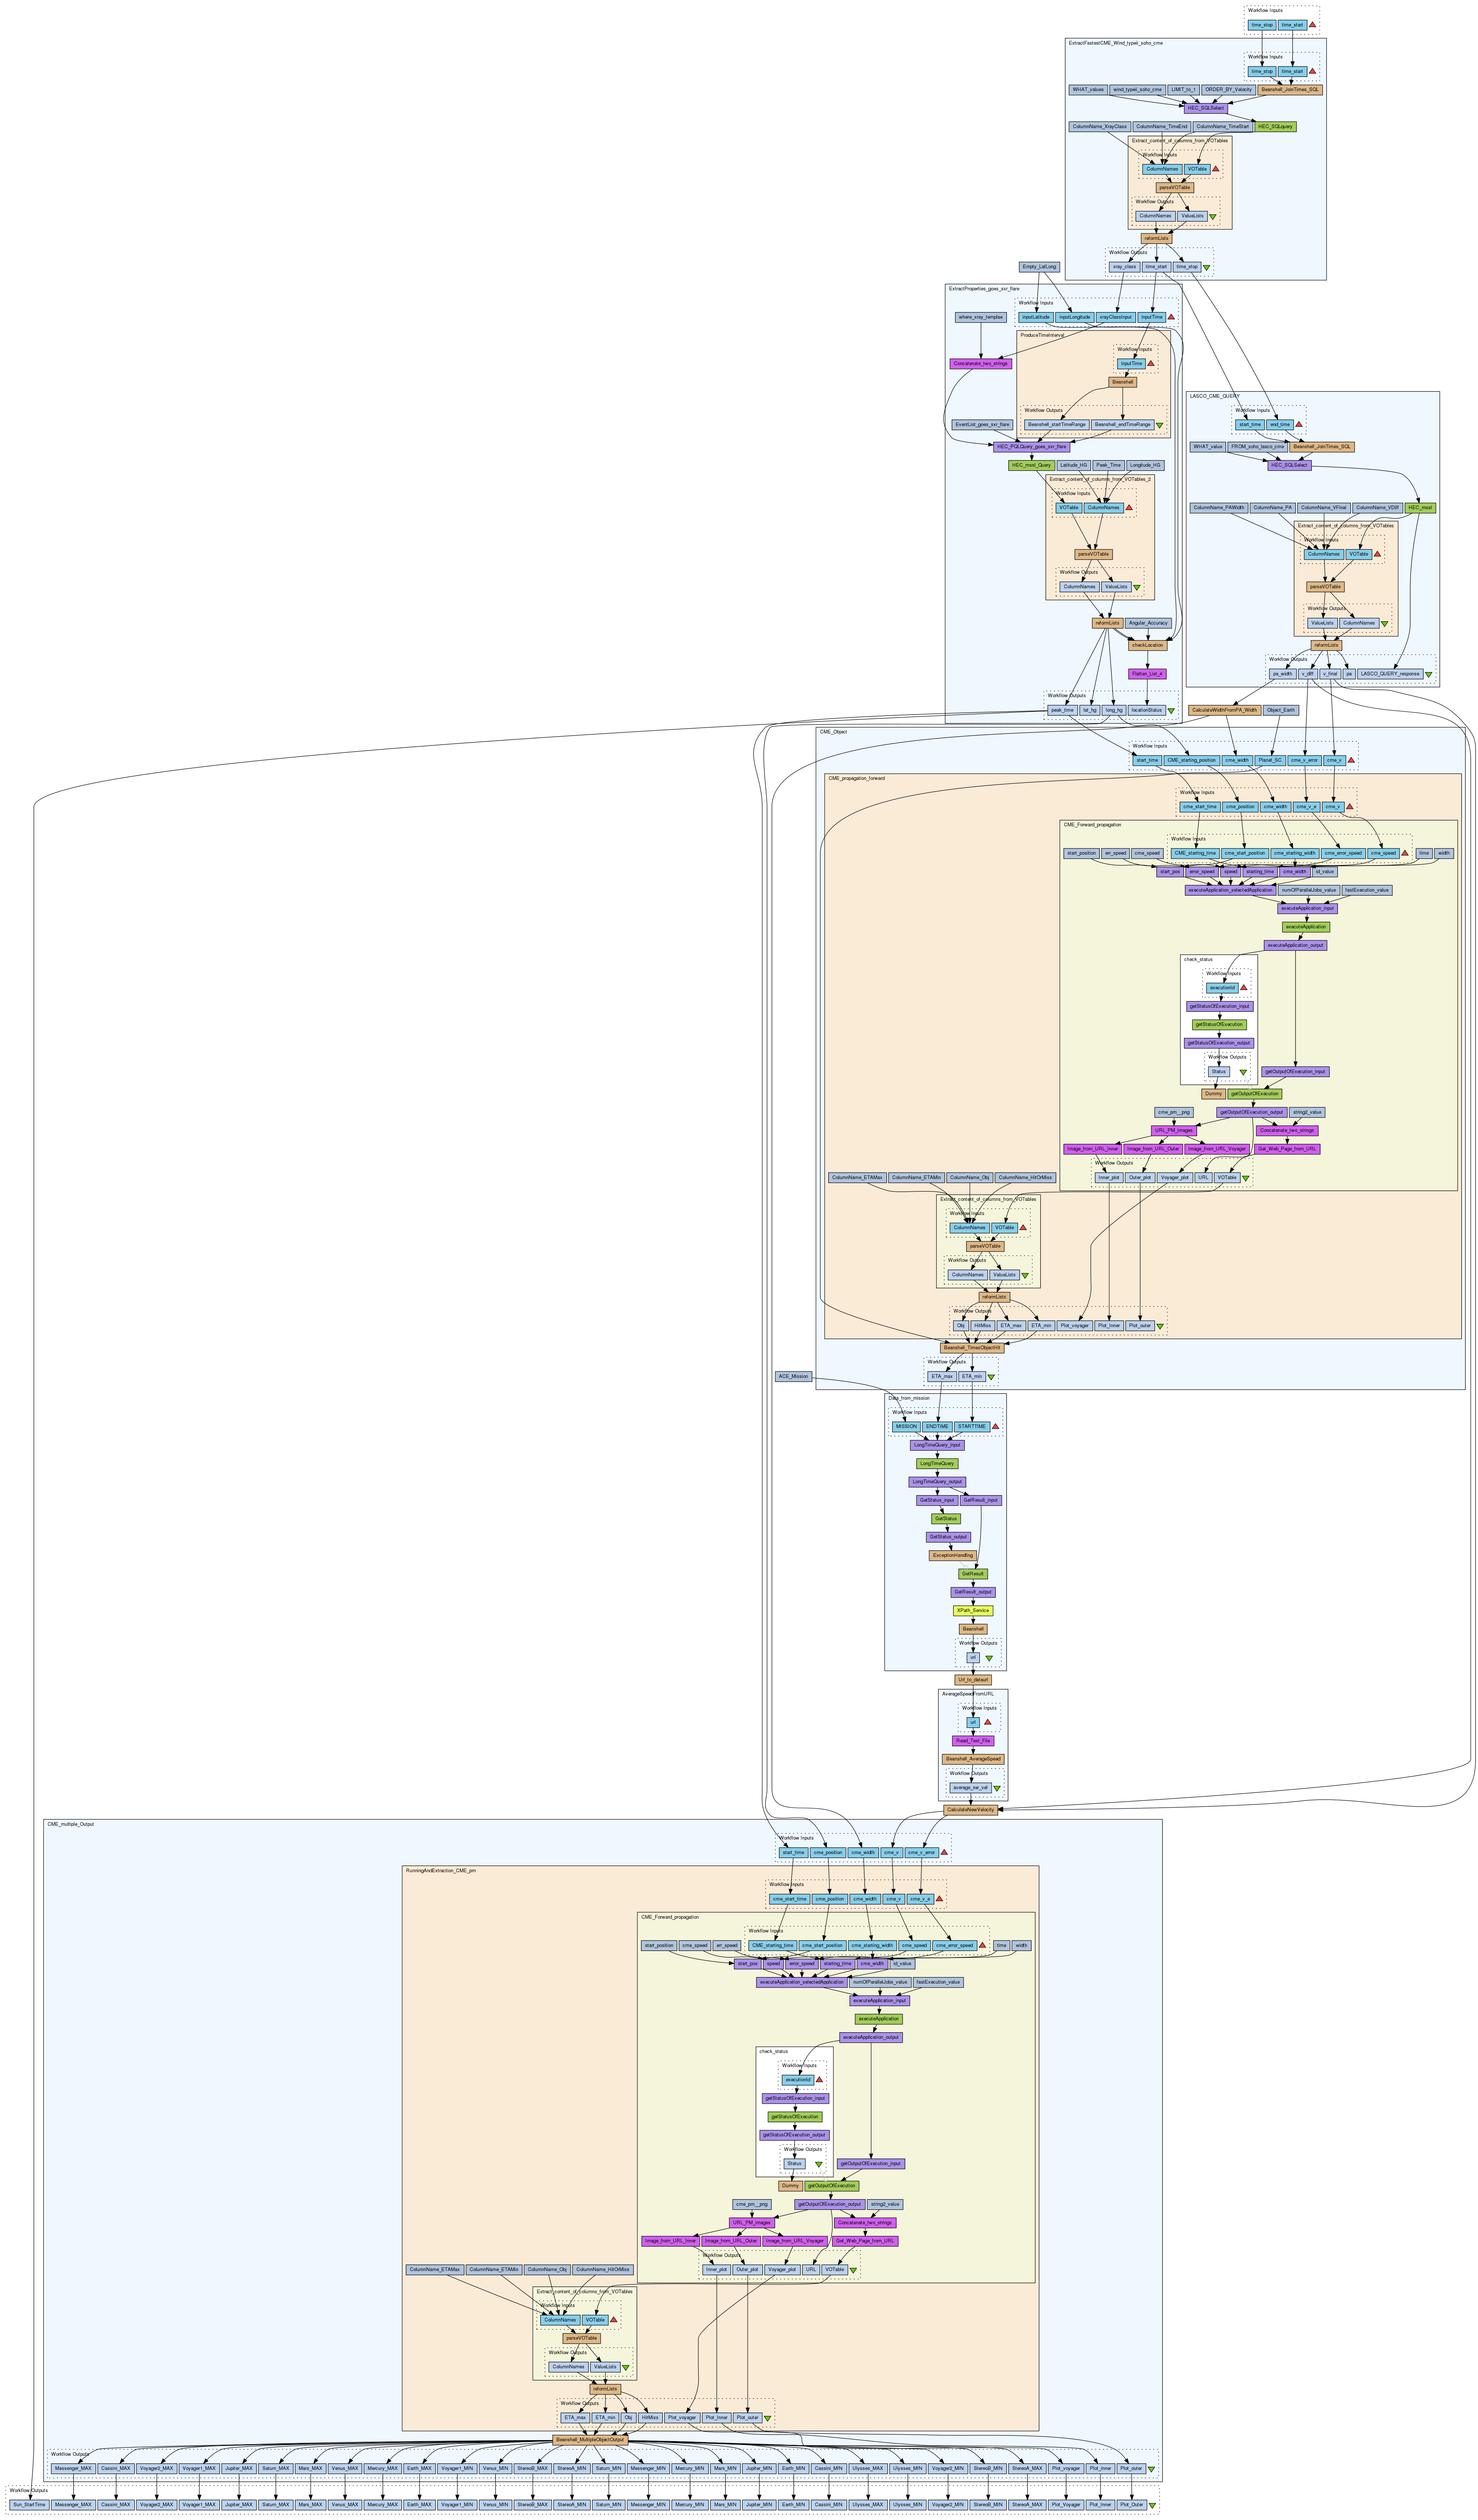The height and width of the screenshot is (2520, 1478).
Task: Click green triangle beside LASCO_QUERY_response
Action: (1429, 674)
